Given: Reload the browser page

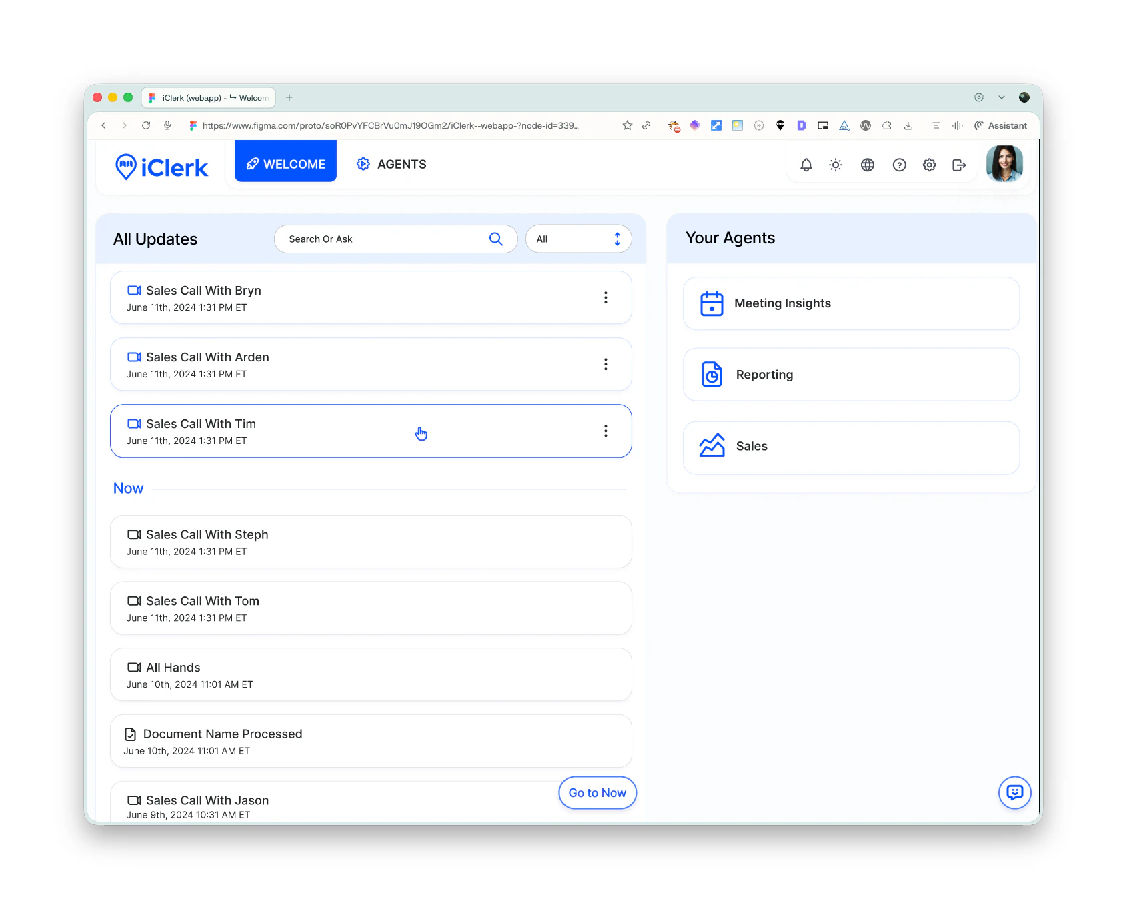Looking at the screenshot, I should tap(146, 125).
